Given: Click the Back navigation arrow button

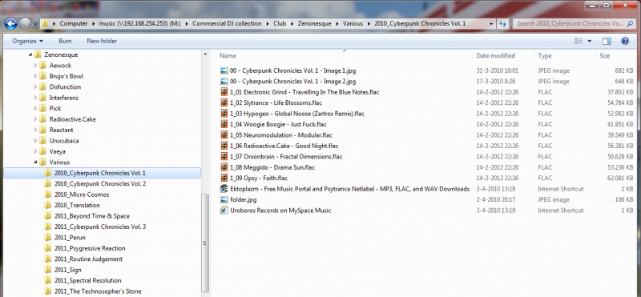Looking at the screenshot, I should (x=11, y=24).
